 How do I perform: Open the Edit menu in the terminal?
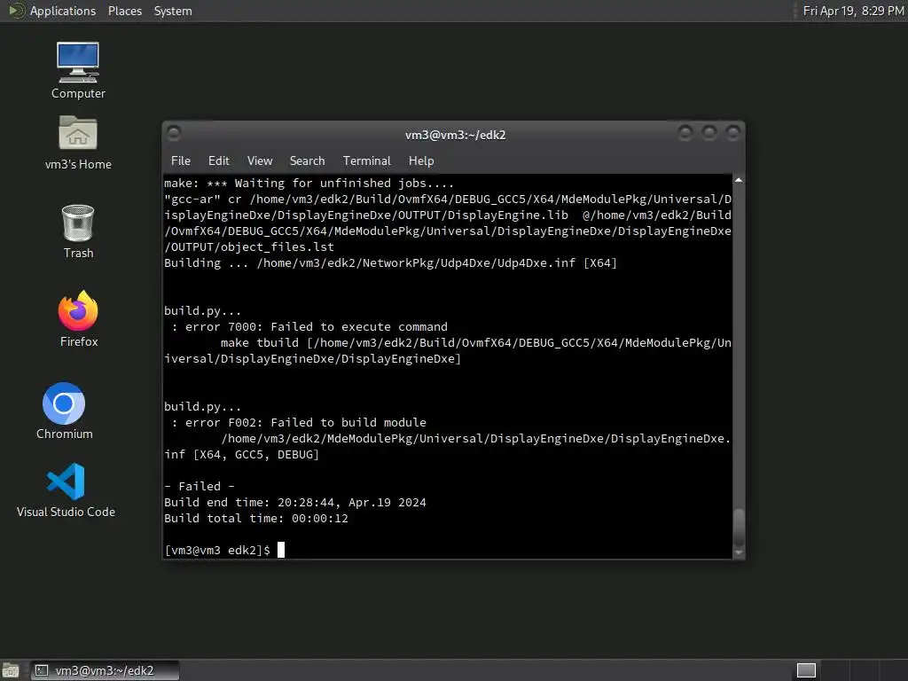coord(218,161)
